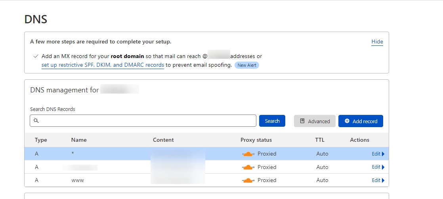Expand edit arrow for second A record

(383, 167)
